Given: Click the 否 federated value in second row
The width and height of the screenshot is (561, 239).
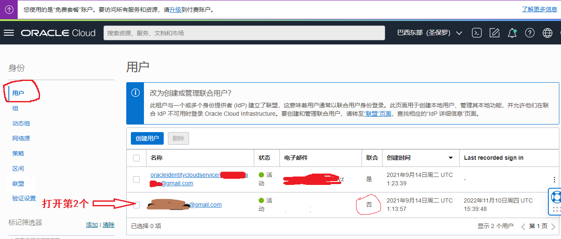Looking at the screenshot, I should pos(369,205).
